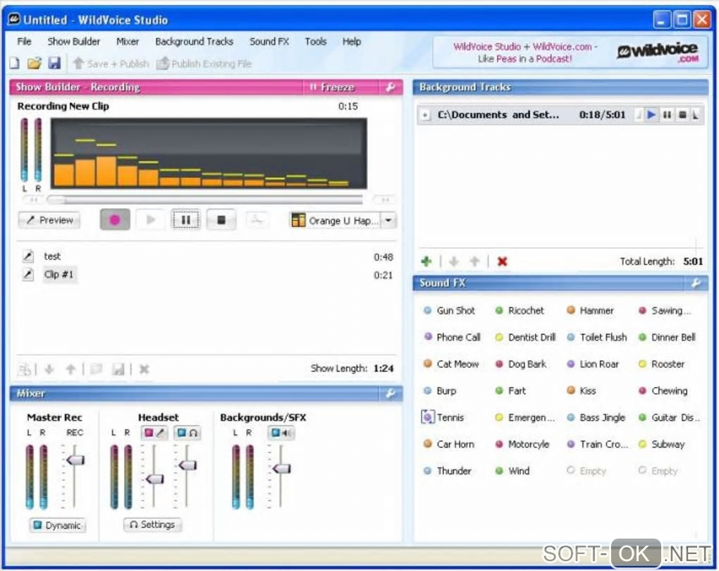Image resolution: width=719 pixels, height=571 pixels.
Task: Move background track down
Action: [454, 262]
